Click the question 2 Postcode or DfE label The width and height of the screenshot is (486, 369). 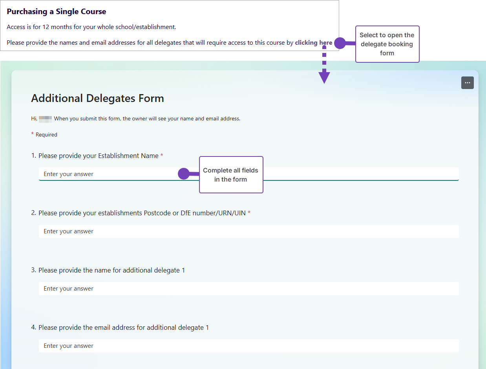142,213
